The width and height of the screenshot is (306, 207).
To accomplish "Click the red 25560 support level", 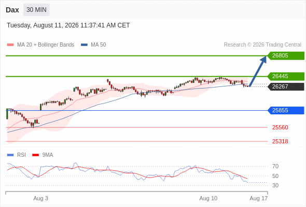I will click(x=280, y=127).
